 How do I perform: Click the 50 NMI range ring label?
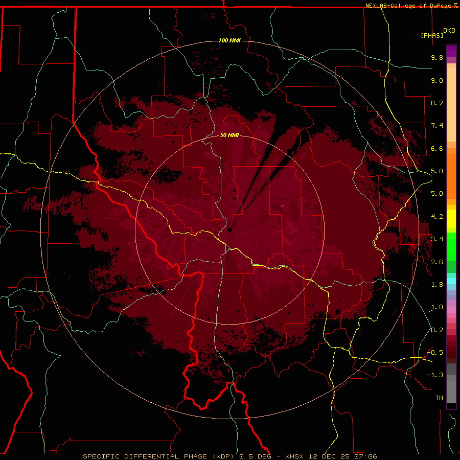coord(229,135)
